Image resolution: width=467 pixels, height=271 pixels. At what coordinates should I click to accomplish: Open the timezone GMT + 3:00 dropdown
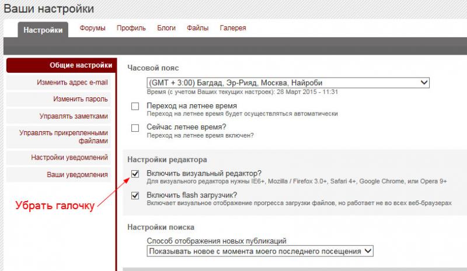(x=288, y=83)
